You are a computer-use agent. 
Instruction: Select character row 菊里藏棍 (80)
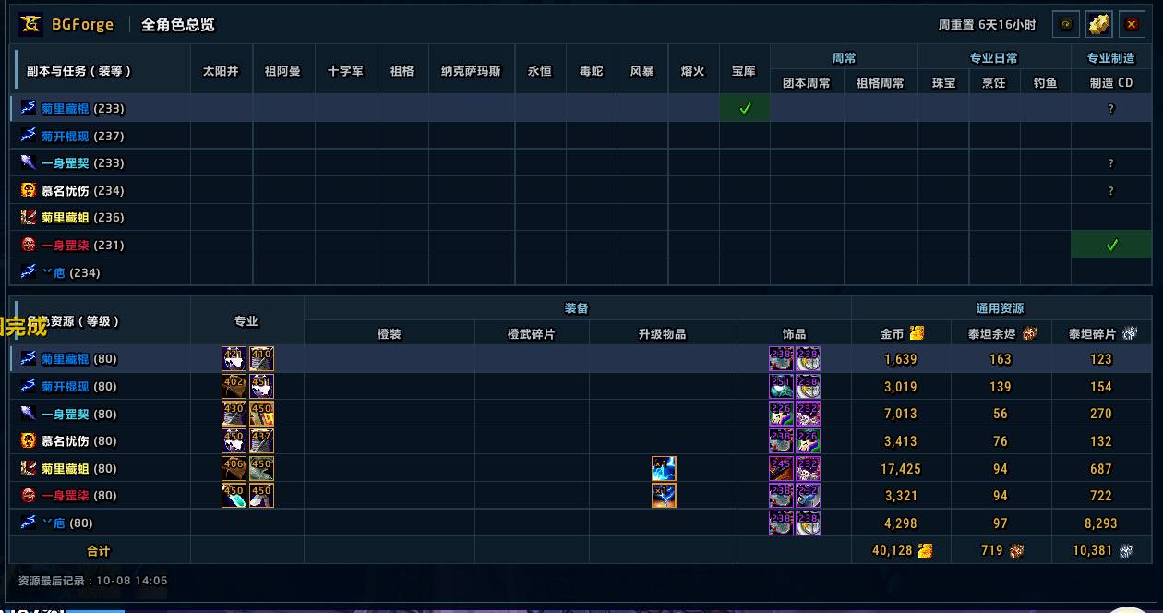pyautogui.click(x=581, y=359)
